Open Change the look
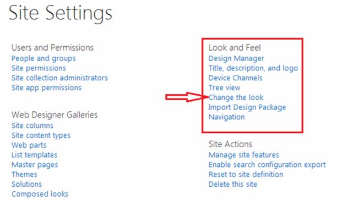This screenshot has width=358, height=200. (x=236, y=98)
